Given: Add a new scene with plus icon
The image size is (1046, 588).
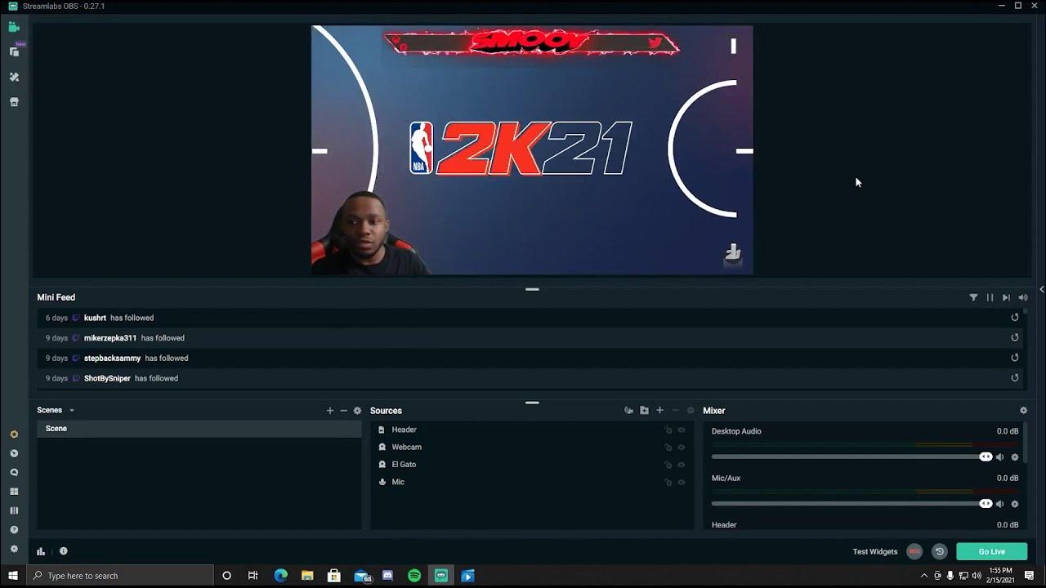Looking at the screenshot, I should tap(330, 411).
